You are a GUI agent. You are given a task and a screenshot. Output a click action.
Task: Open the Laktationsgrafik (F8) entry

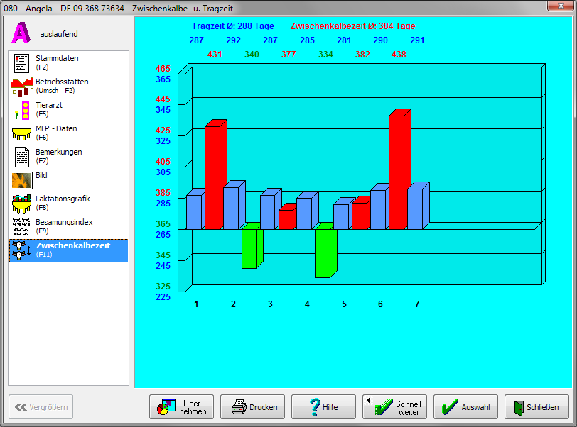[68, 203]
